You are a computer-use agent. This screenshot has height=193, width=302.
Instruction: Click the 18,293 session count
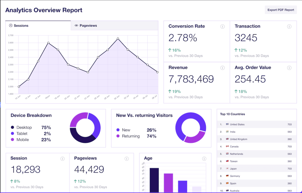[x=25, y=169]
